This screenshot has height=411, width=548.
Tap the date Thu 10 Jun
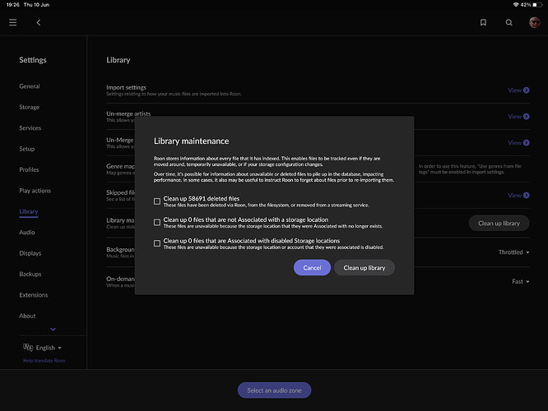tap(36, 5)
